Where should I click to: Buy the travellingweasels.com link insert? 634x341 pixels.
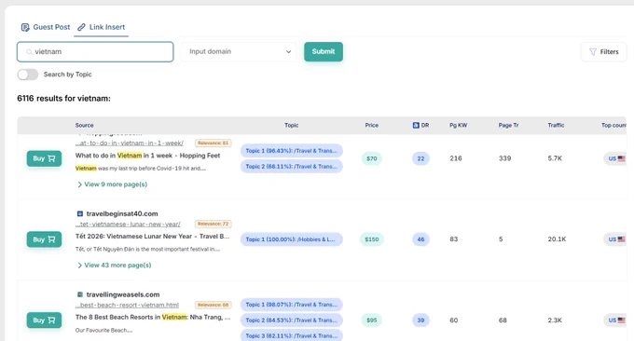tap(44, 320)
